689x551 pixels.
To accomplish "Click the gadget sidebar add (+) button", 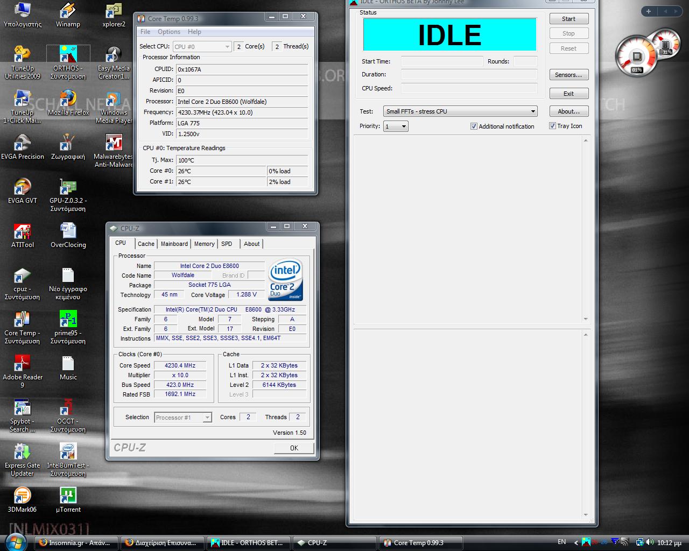I will (649, 11).
